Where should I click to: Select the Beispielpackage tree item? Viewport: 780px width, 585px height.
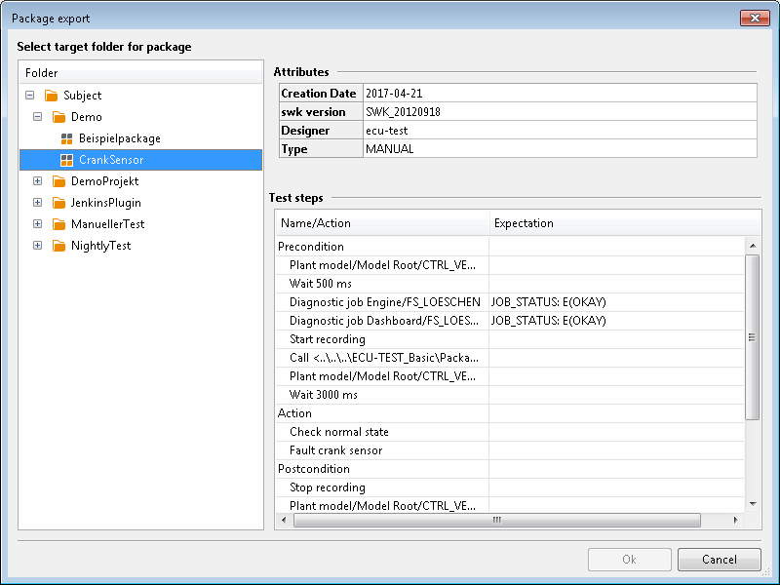tap(119, 138)
